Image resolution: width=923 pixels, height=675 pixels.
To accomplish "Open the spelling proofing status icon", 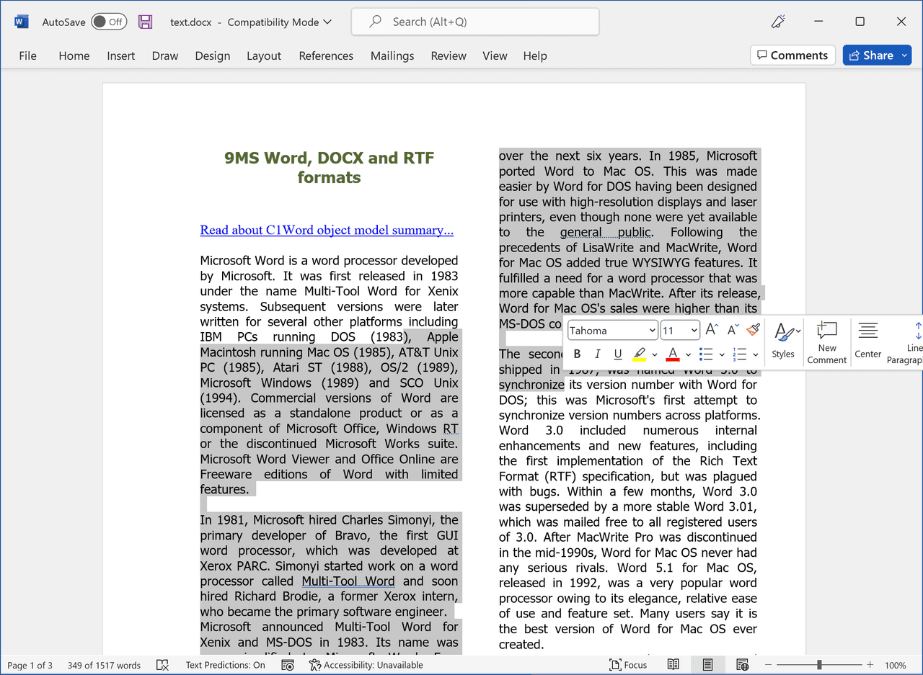I will 162,665.
